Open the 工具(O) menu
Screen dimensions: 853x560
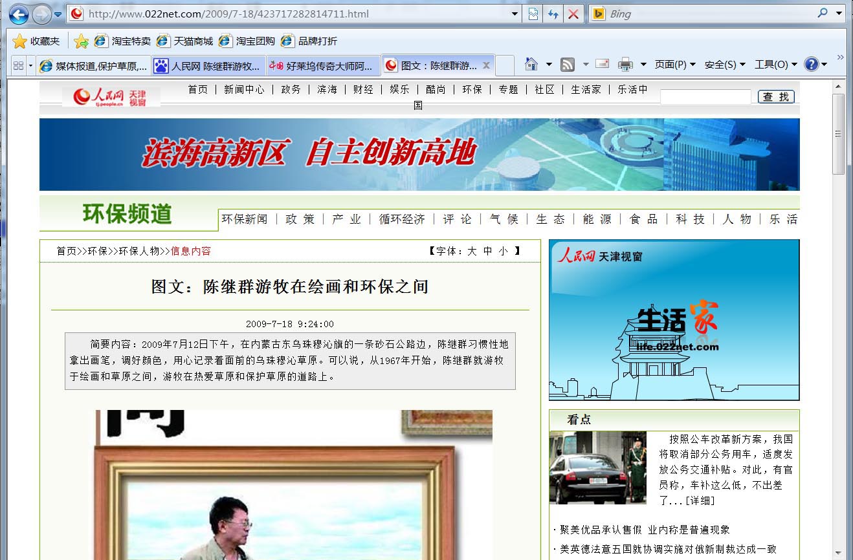click(x=776, y=65)
